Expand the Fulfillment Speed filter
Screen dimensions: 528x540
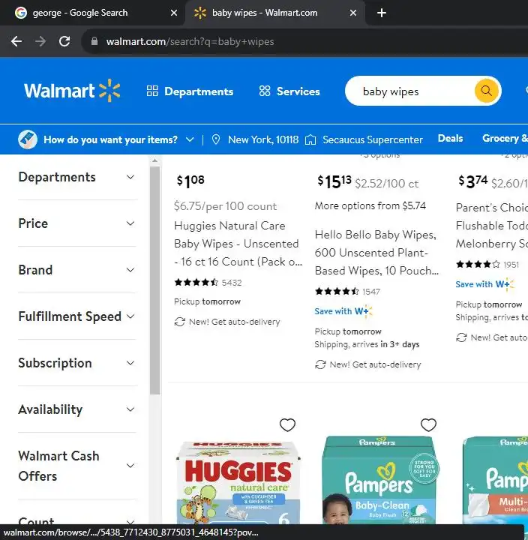coord(76,316)
